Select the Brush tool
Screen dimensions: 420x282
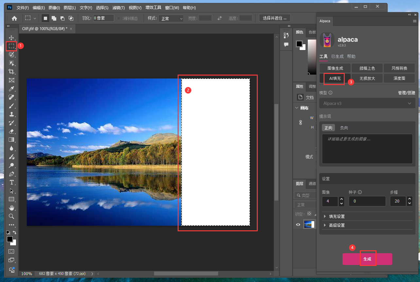11,106
